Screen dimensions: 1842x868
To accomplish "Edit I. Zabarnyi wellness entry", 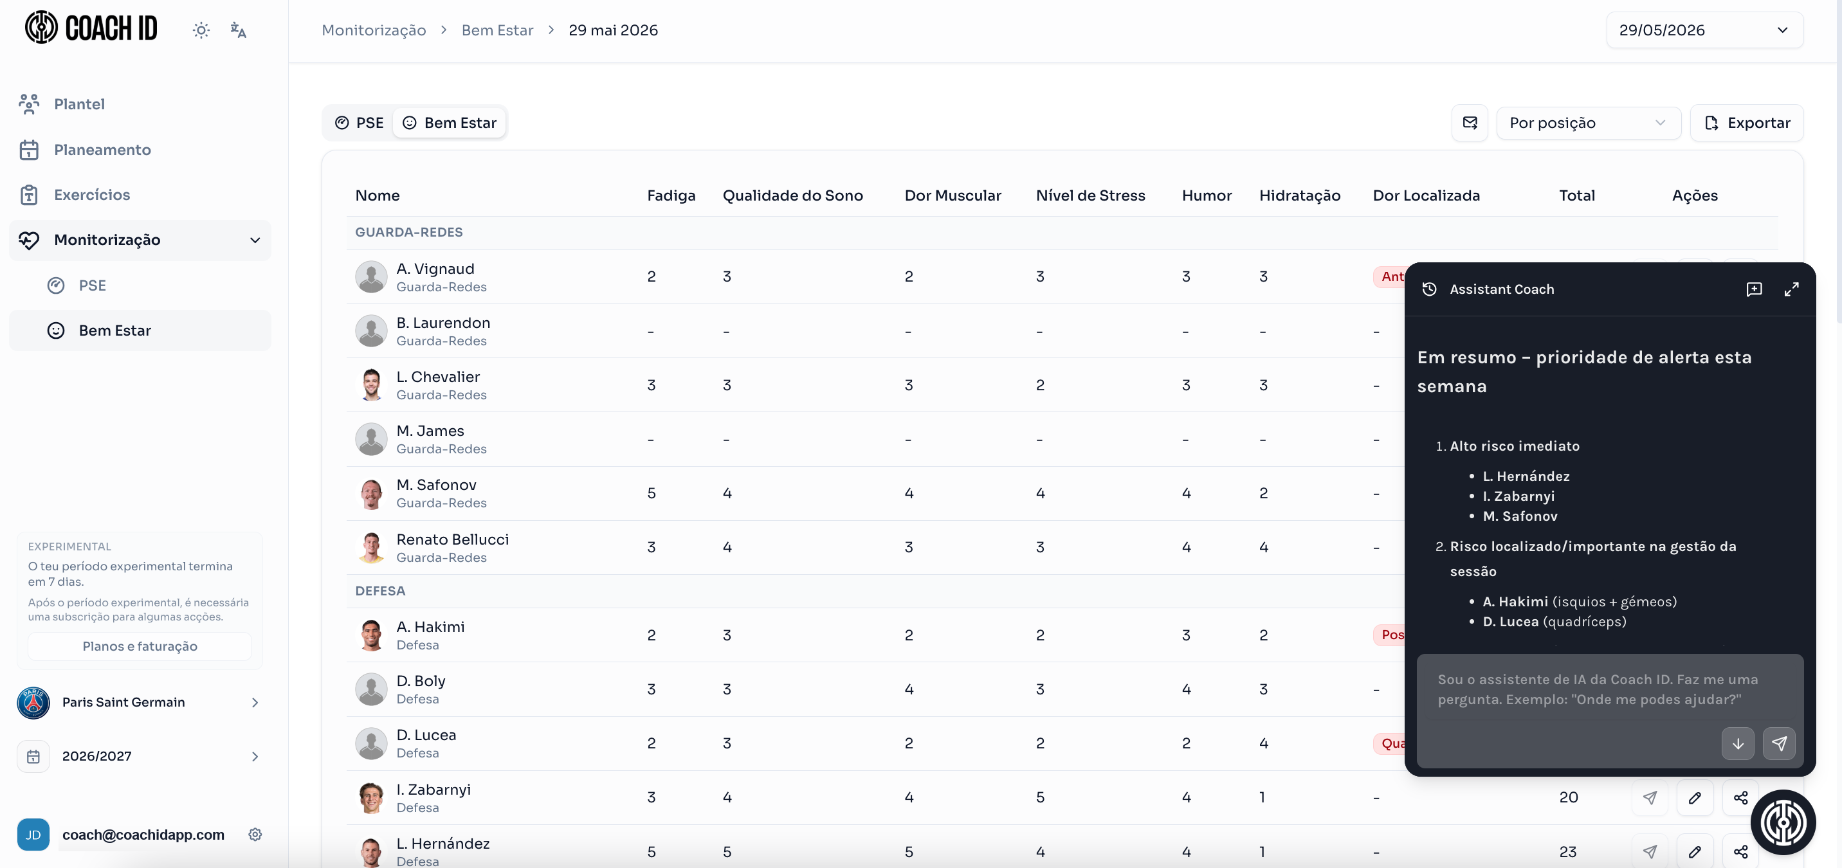I will point(1695,797).
